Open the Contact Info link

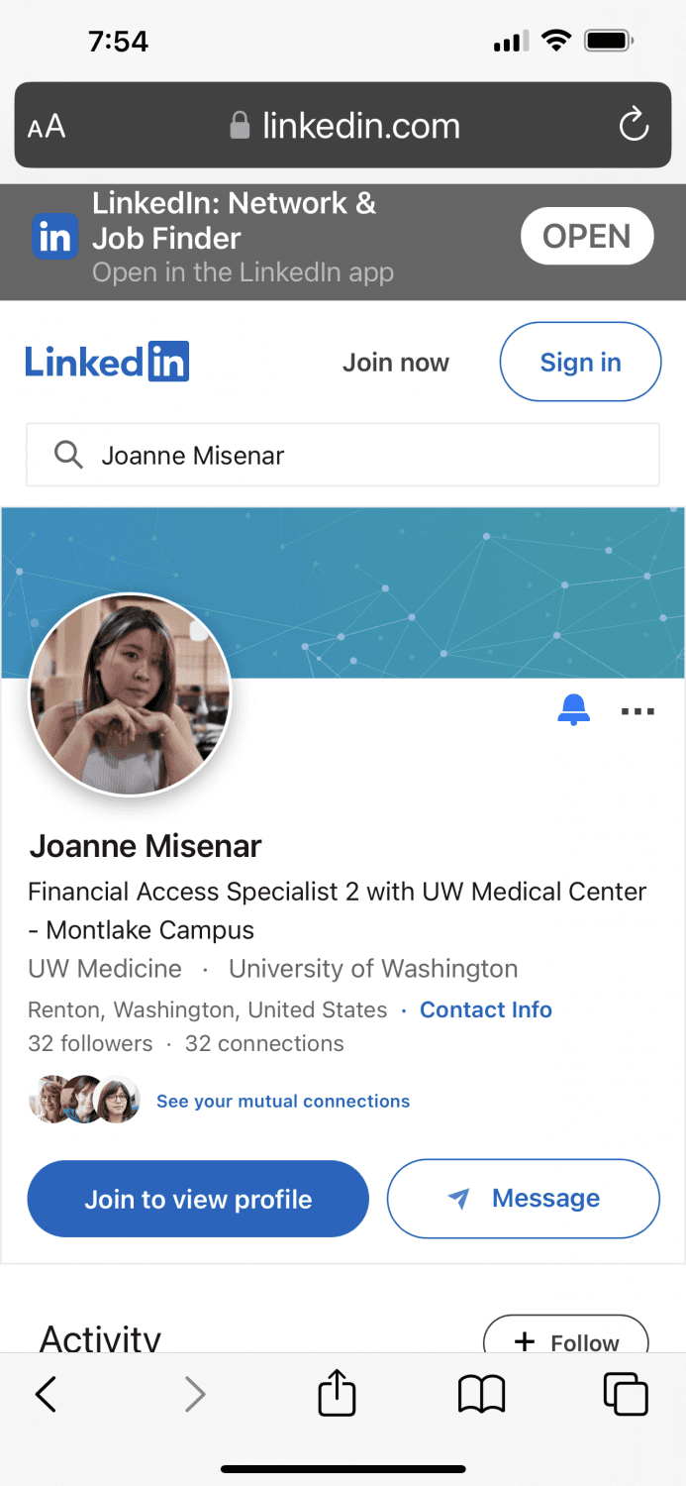coord(486,1009)
